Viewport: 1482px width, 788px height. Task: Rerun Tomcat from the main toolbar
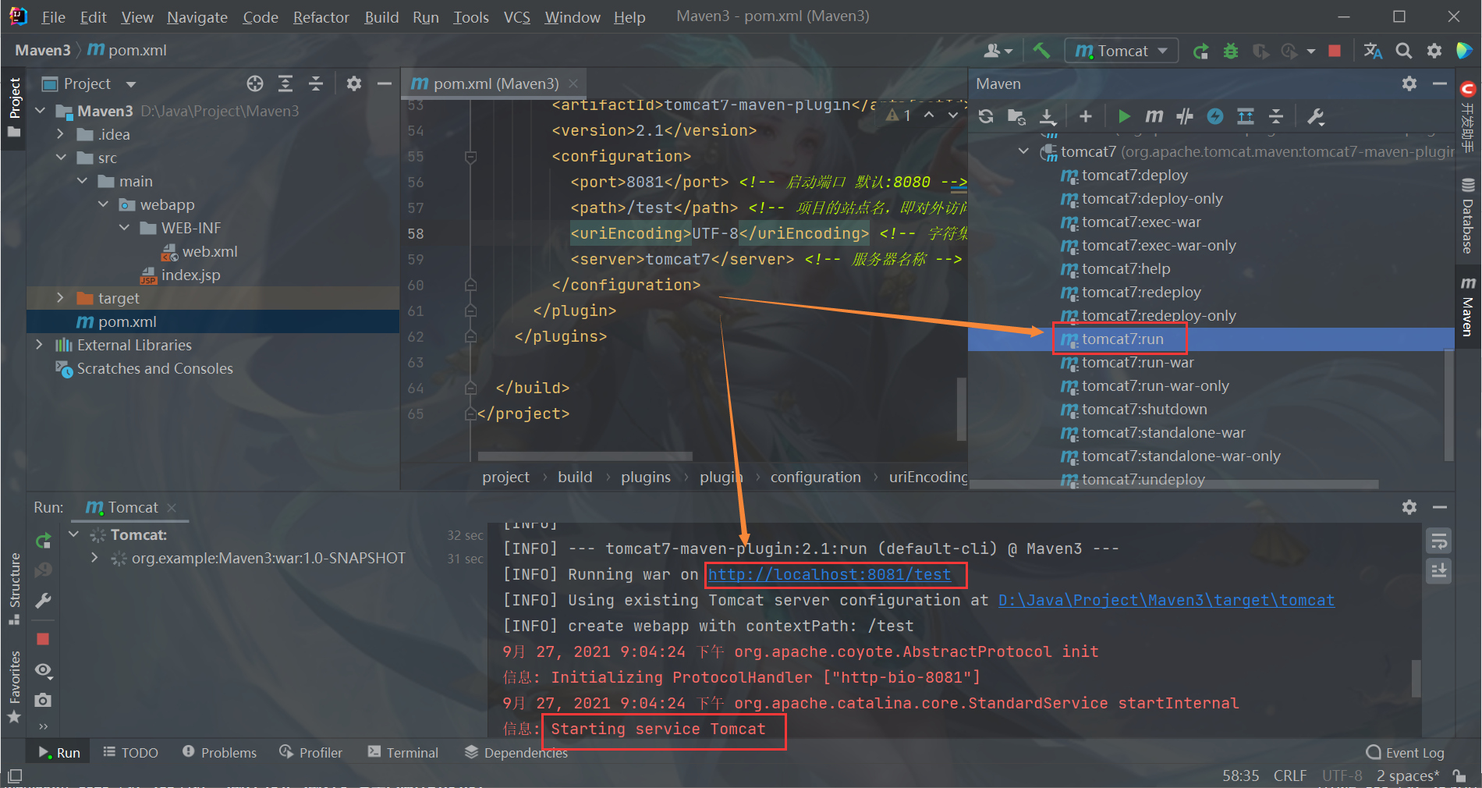(1201, 51)
